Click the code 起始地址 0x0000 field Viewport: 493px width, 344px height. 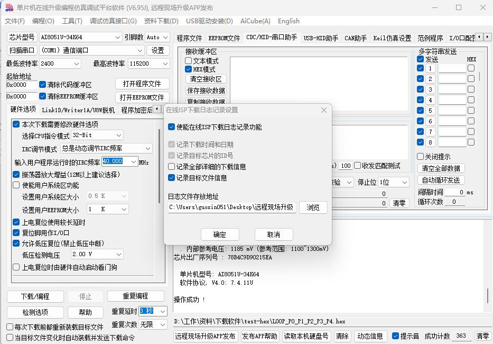(x=21, y=85)
